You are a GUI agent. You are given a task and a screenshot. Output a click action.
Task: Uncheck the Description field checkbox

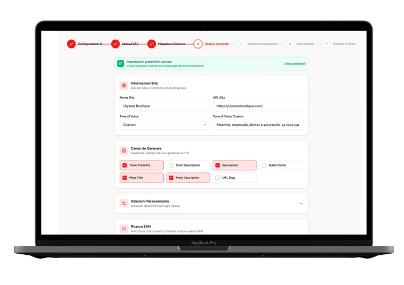coord(218,165)
